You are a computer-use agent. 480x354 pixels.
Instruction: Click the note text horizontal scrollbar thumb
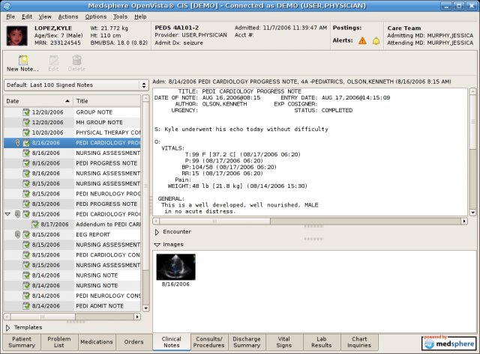215,221
